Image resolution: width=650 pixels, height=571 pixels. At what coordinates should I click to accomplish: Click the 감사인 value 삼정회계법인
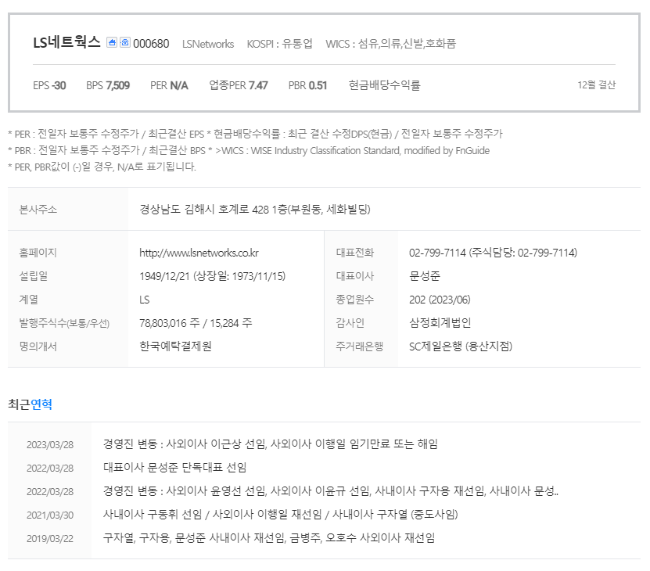(440, 323)
